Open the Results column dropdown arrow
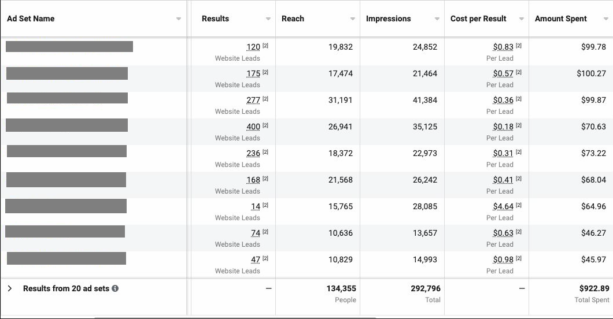Screen dimensions: 613x319 tap(268, 18)
